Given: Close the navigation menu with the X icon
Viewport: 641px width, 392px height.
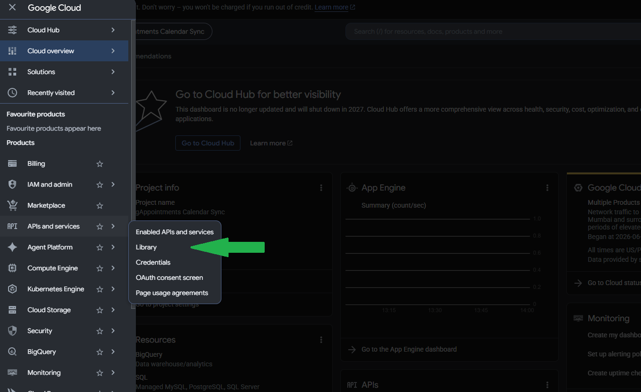Looking at the screenshot, I should pyautogui.click(x=12, y=8).
